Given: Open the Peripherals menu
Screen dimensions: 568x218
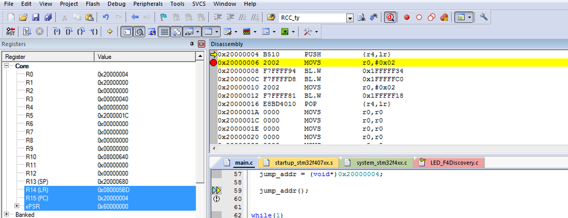Looking at the screenshot, I should tap(148, 4).
